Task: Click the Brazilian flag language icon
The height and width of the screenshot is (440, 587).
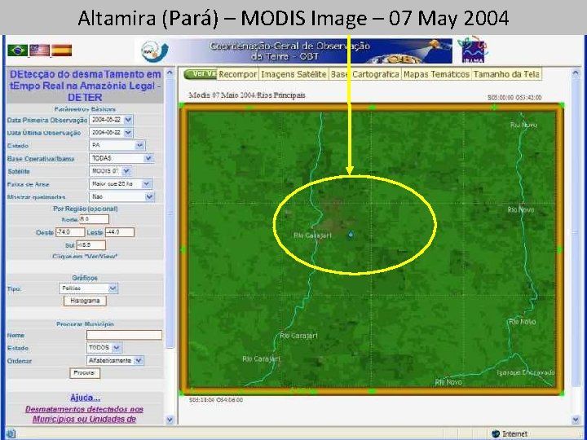Action: (x=17, y=51)
